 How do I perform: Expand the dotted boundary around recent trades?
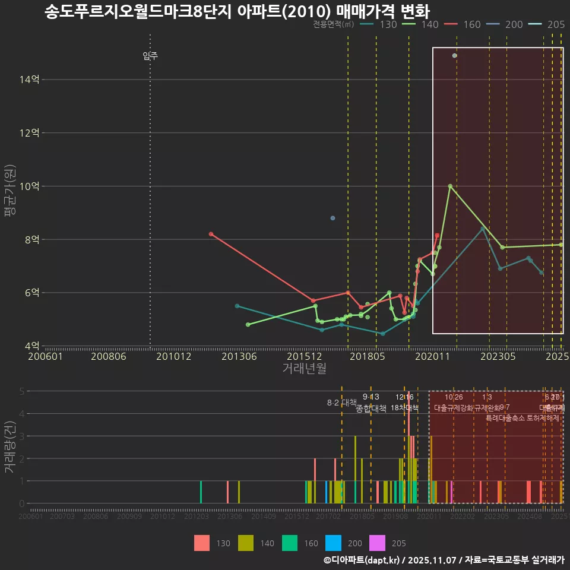point(496,448)
